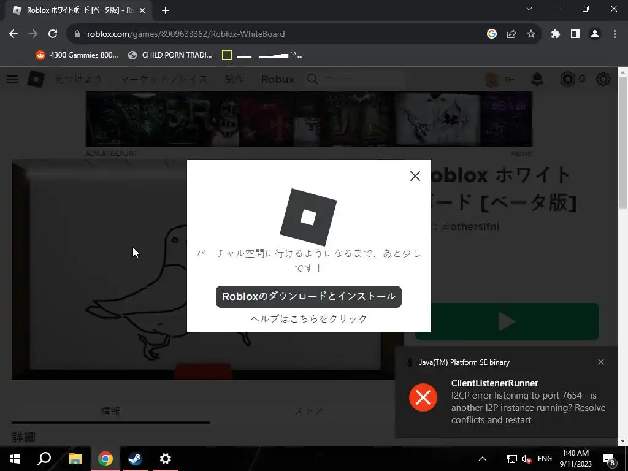628x471 pixels.
Task: Click the Chrome taskbar icon
Action: click(105, 459)
